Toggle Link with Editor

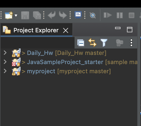(92, 43)
